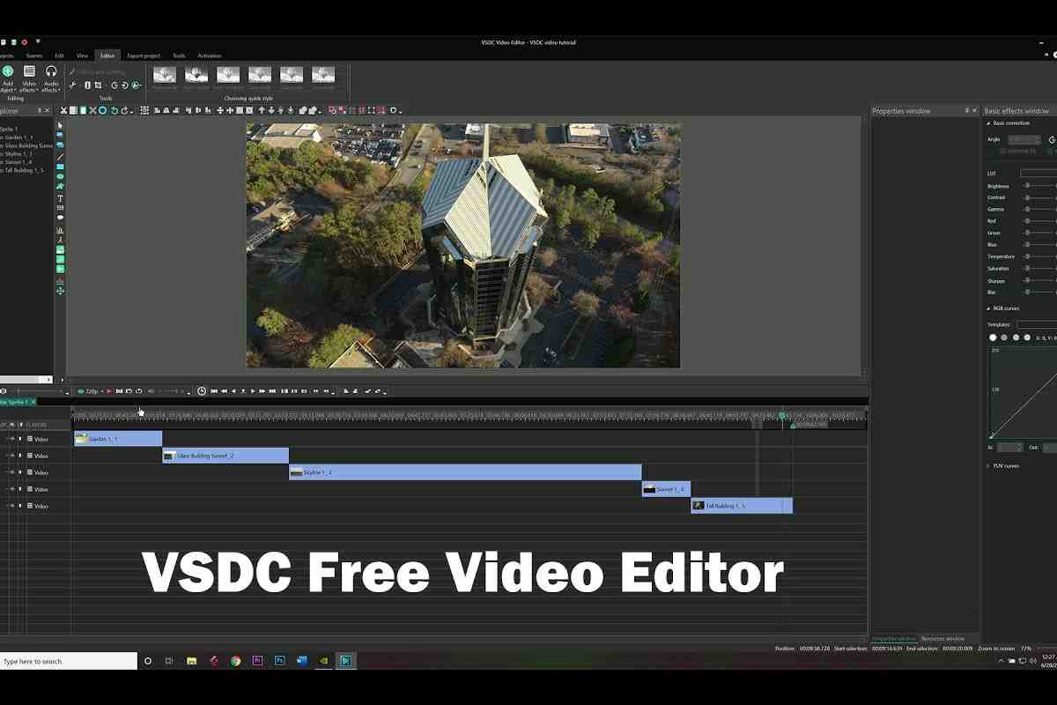Mute audio using the speaker icon
Image resolution: width=1057 pixels, height=705 pixels.
click(152, 391)
